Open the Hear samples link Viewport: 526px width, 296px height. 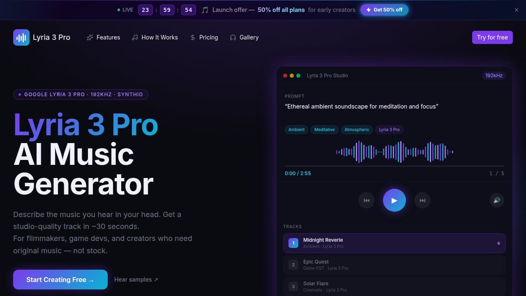click(136, 280)
